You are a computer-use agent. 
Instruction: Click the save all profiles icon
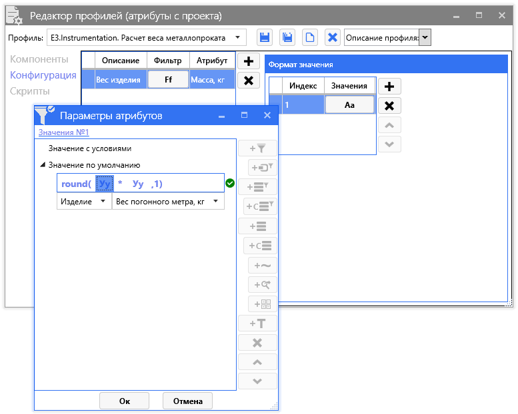pos(287,38)
